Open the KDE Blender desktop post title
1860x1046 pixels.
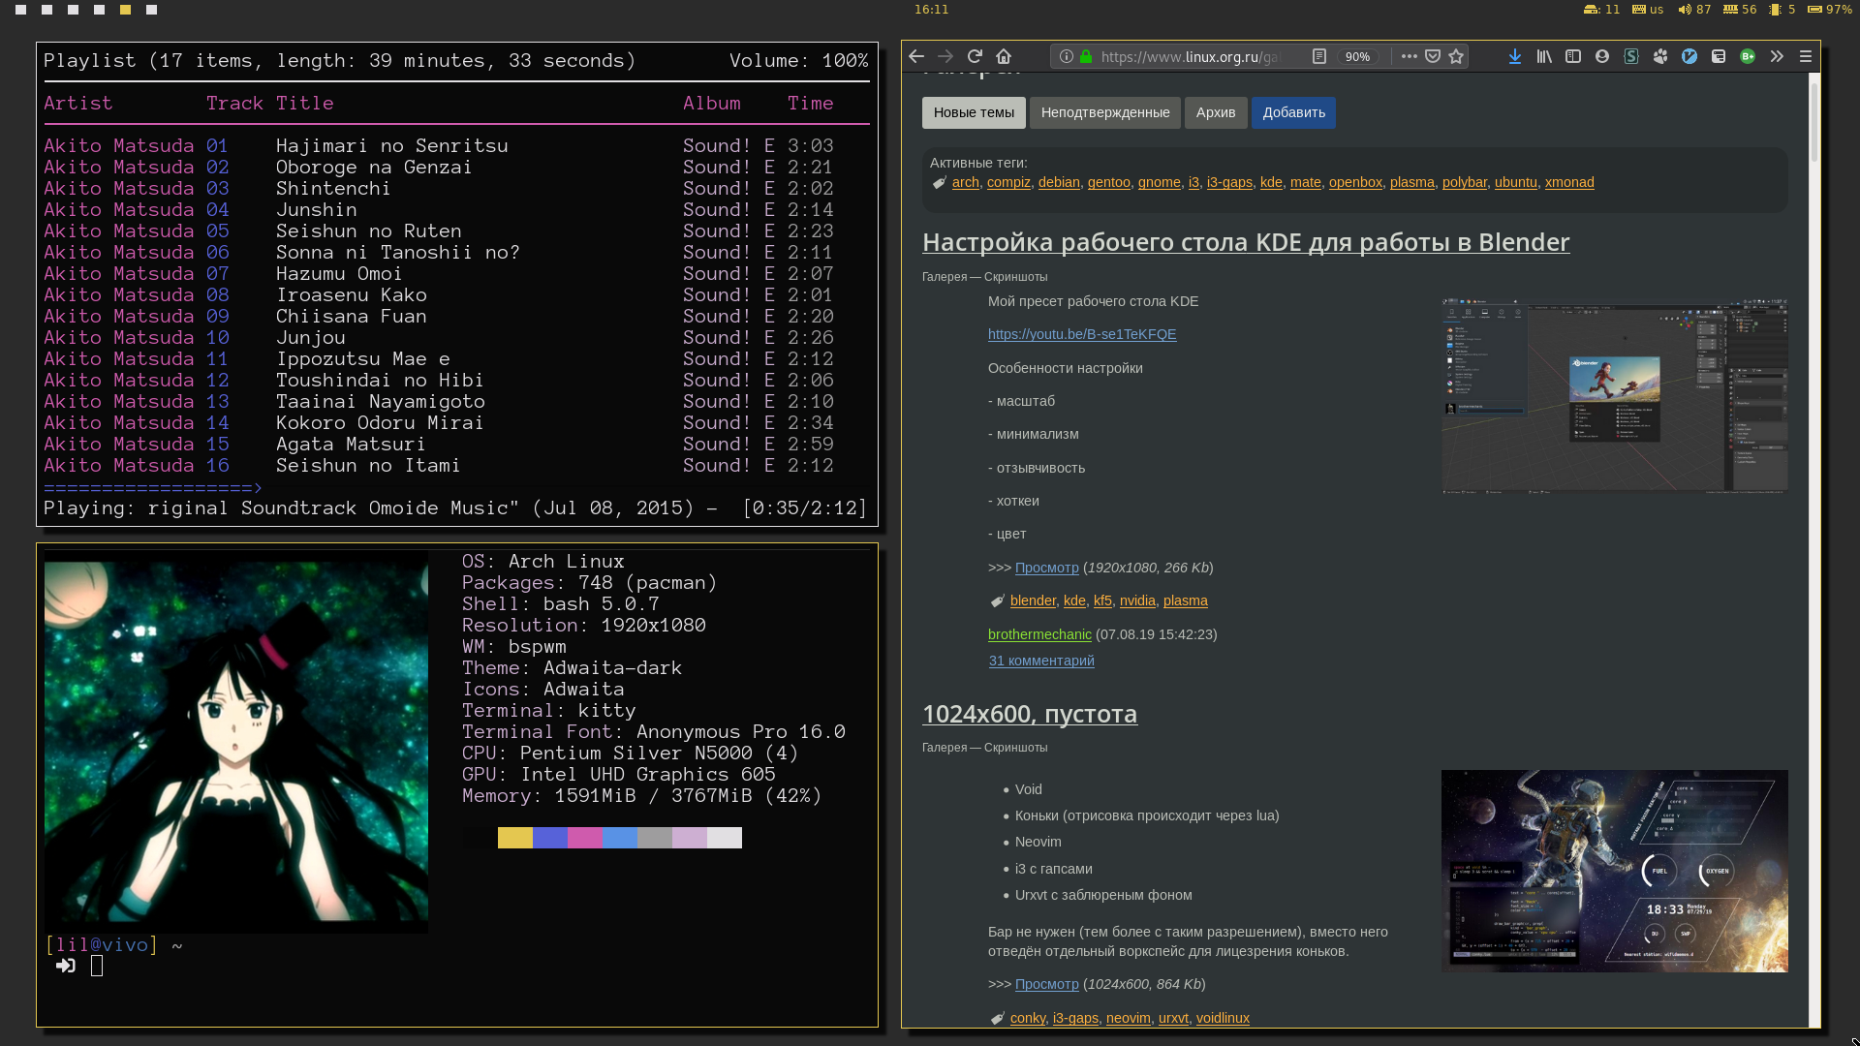[1246, 242]
